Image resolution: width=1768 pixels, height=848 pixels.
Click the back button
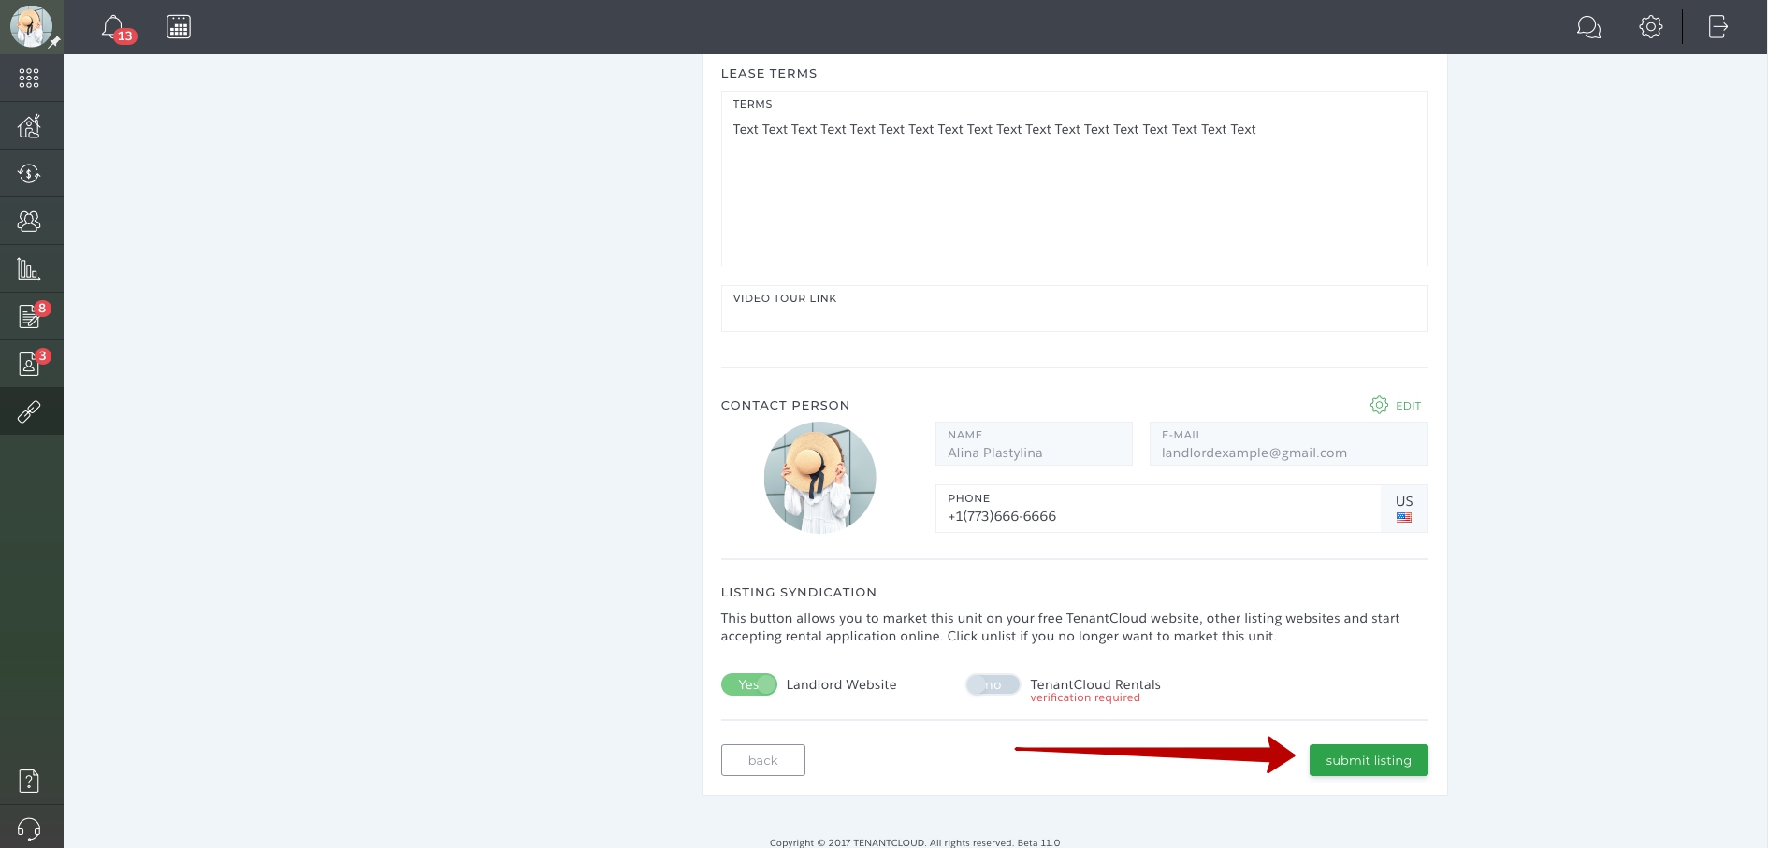pos(762,760)
